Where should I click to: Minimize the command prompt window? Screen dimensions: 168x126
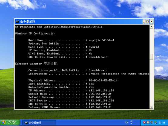pos(144,22)
